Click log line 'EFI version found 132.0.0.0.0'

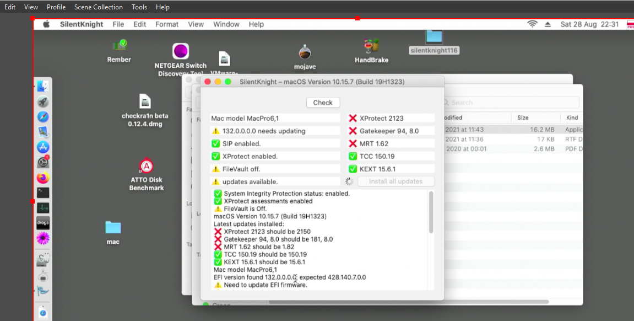[254, 277]
